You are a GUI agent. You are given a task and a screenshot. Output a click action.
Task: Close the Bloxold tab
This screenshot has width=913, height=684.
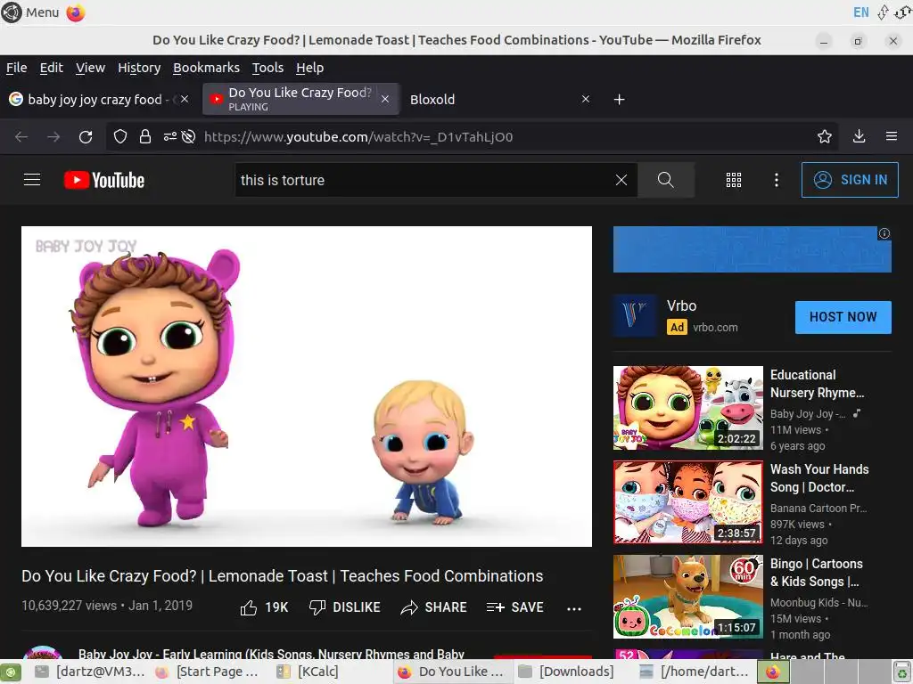pos(586,99)
